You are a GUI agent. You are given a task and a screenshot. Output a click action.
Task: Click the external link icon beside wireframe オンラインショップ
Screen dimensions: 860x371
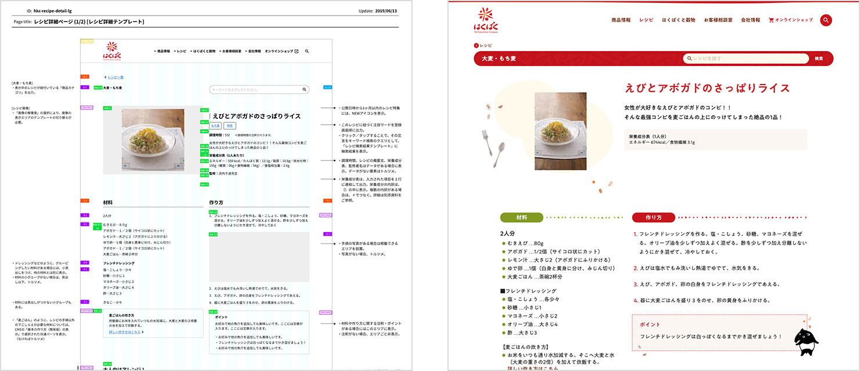pyautogui.click(x=296, y=52)
